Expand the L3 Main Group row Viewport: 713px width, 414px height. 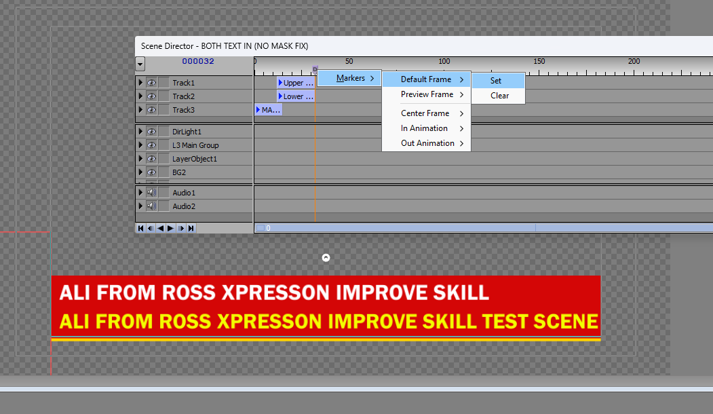pos(140,145)
